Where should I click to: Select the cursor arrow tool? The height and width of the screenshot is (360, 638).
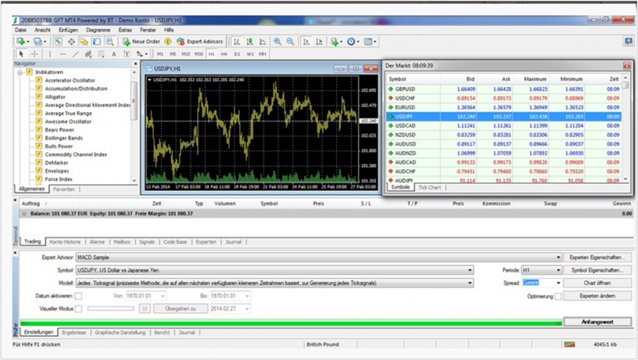[21, 54]
